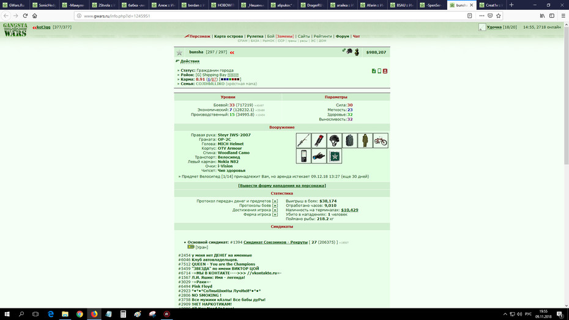The height and width of the screenshot is (320, 569).
Task: Click the i-Vision goggles item icon
Action: click(x=319, y=156)
